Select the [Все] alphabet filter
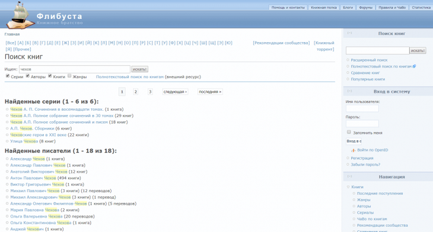 tap(11, 43)
